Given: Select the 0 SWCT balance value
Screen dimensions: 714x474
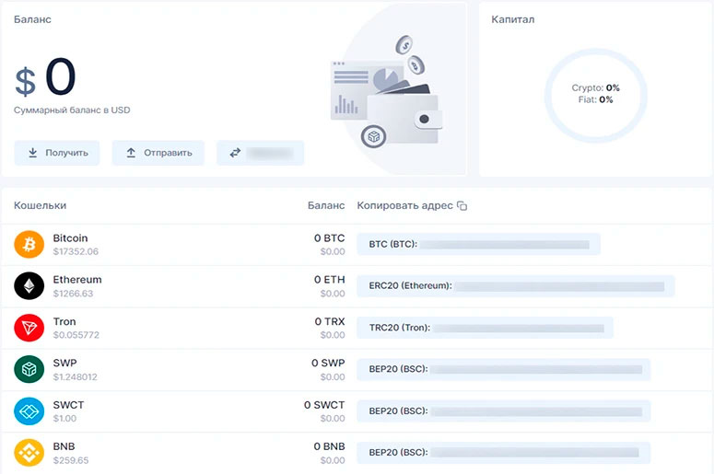Looking at the screenshot, I should 323,405.
